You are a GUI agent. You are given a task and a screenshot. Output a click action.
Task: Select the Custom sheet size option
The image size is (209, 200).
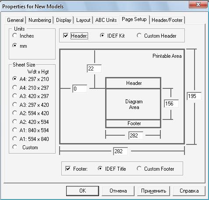tap(25, 147)
